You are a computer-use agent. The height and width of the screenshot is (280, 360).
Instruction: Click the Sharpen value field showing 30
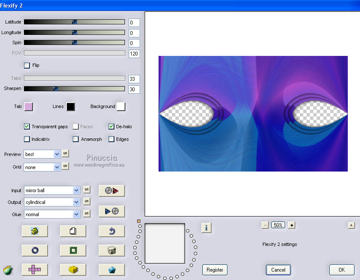coord(134,90)
